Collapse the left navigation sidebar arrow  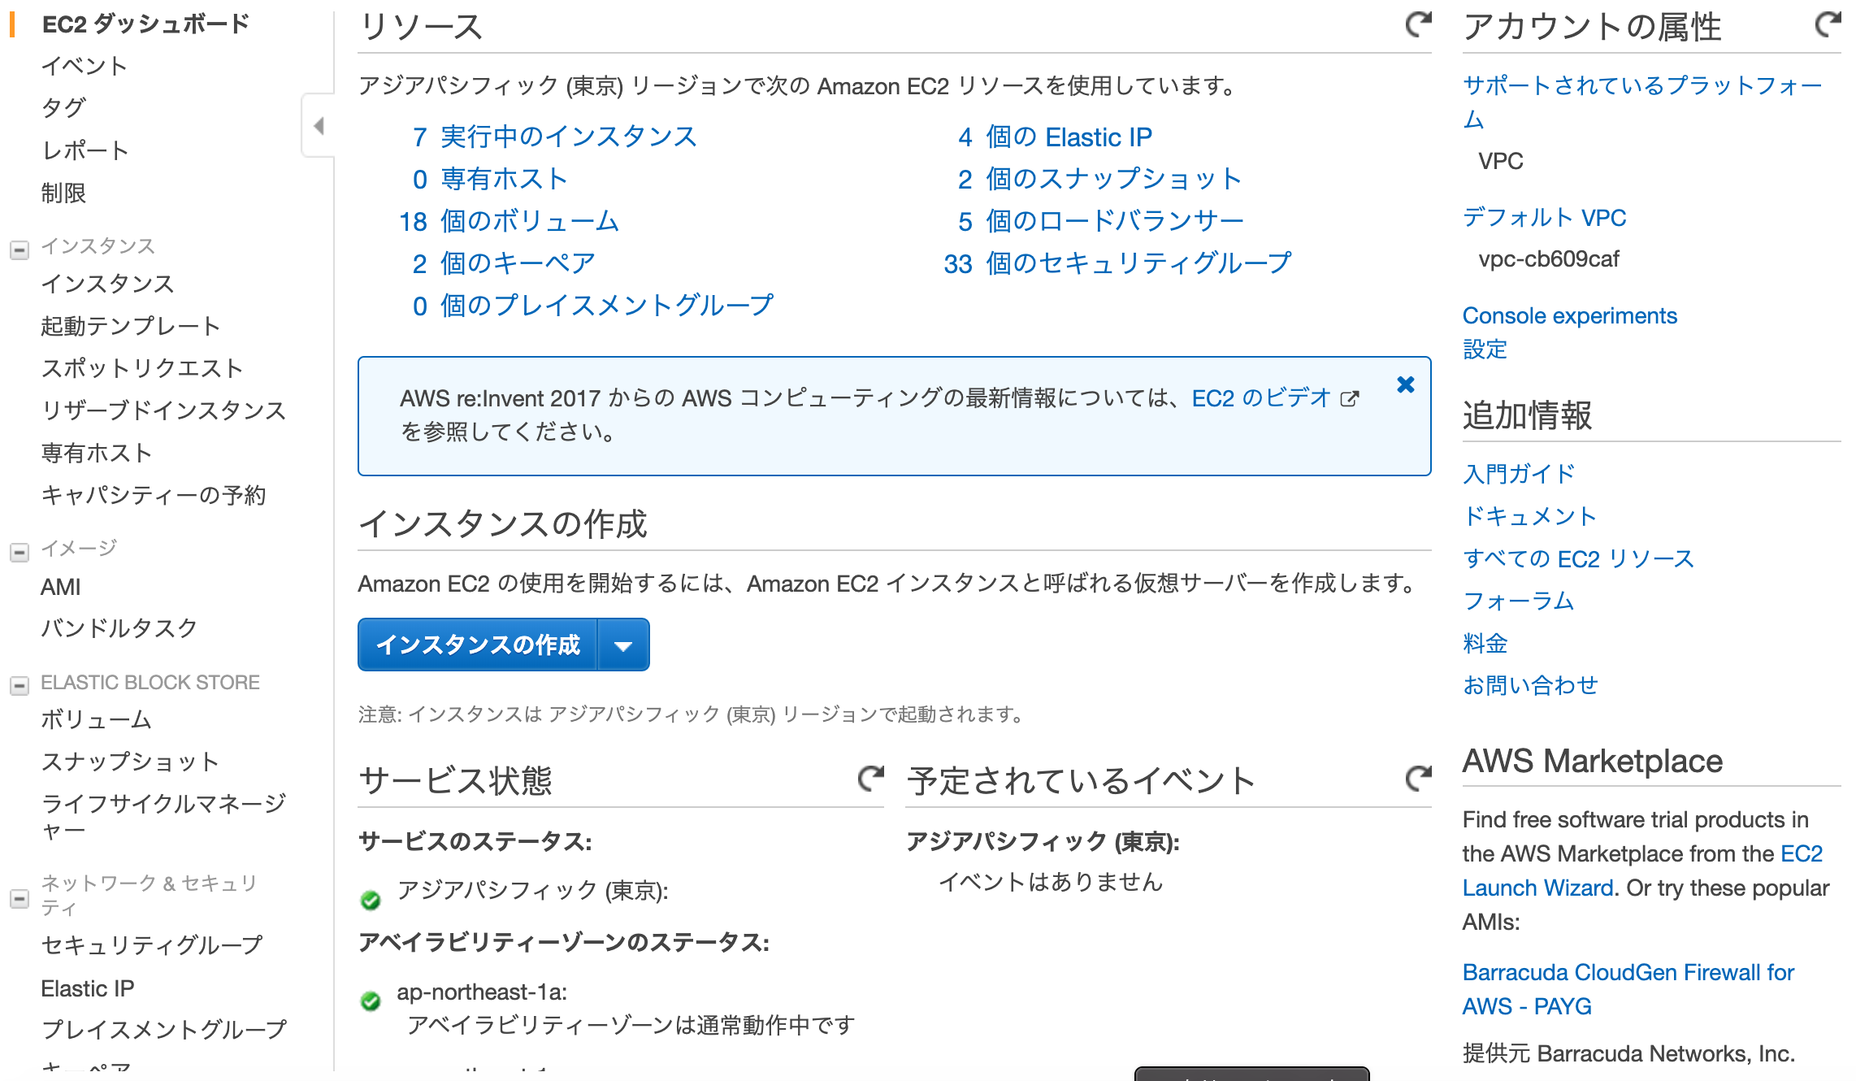319,126
